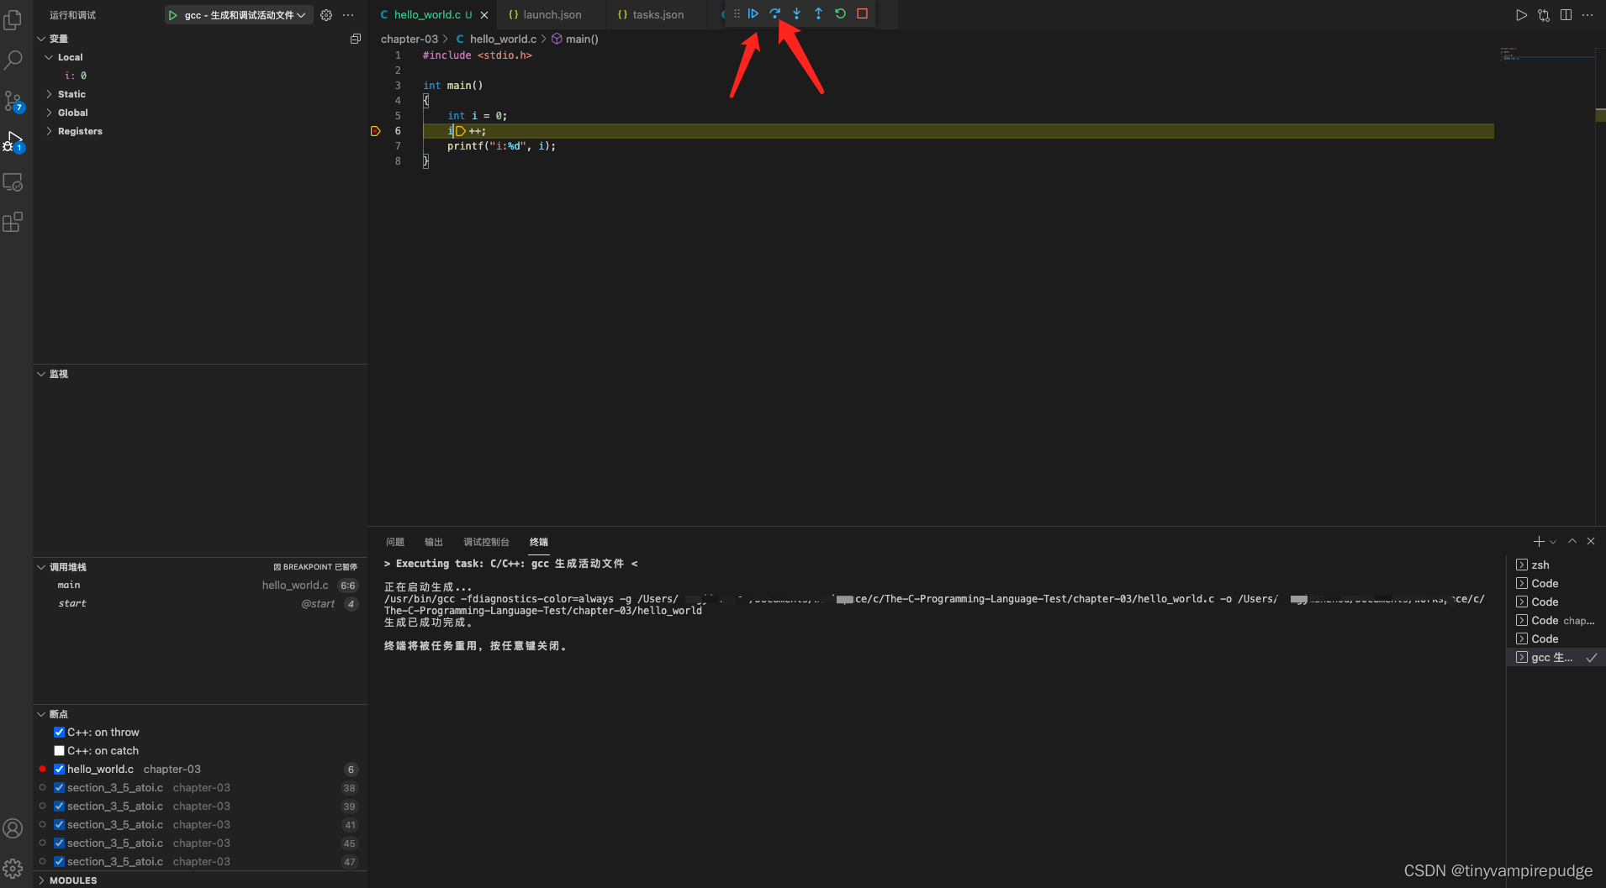
Task: Collapse the Local variables group
Action: [49, 57]
